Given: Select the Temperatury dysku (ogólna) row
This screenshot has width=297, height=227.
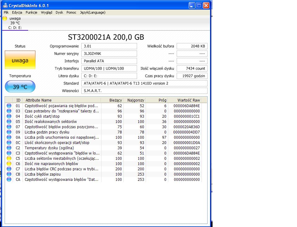Looking at the screenshot, I should 103,148.
